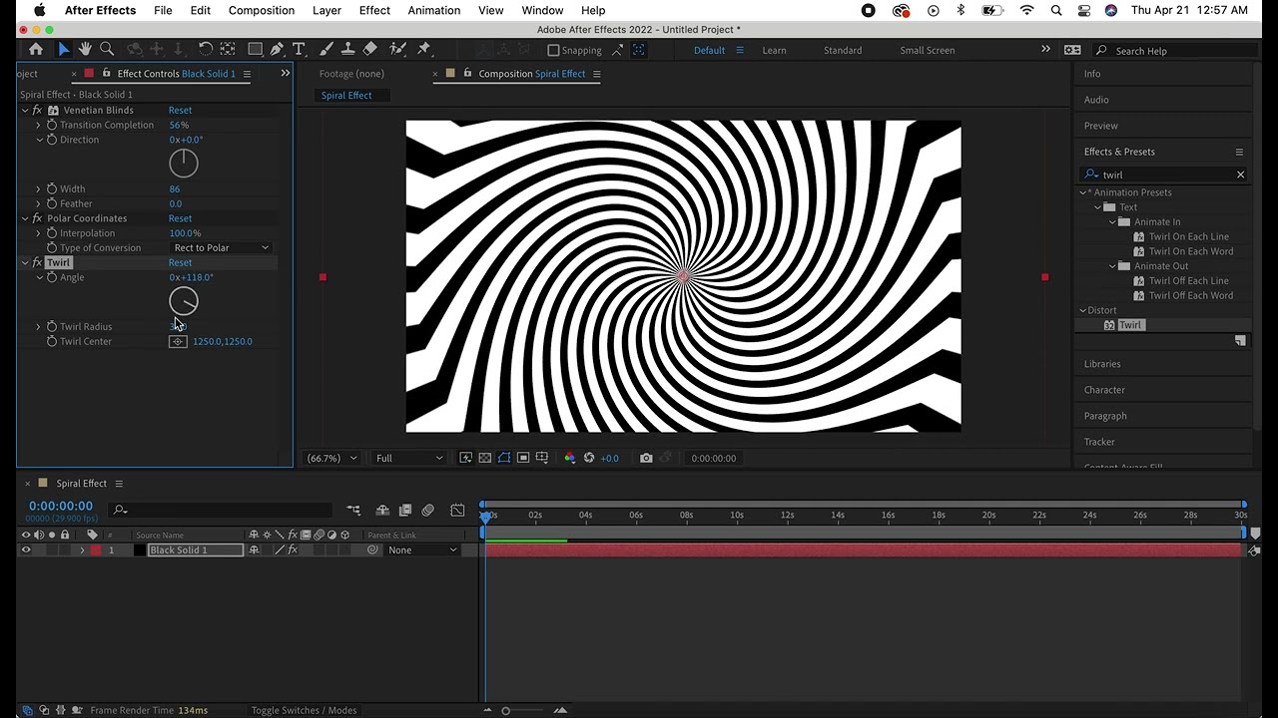Collapse the Animation Presets tree
This screenshot has height=718, width=1278.
point(1082,192)
